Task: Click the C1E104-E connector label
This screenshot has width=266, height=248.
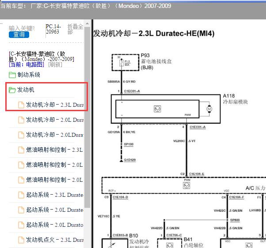Action: pyautogui.click(x=197, y=174)
